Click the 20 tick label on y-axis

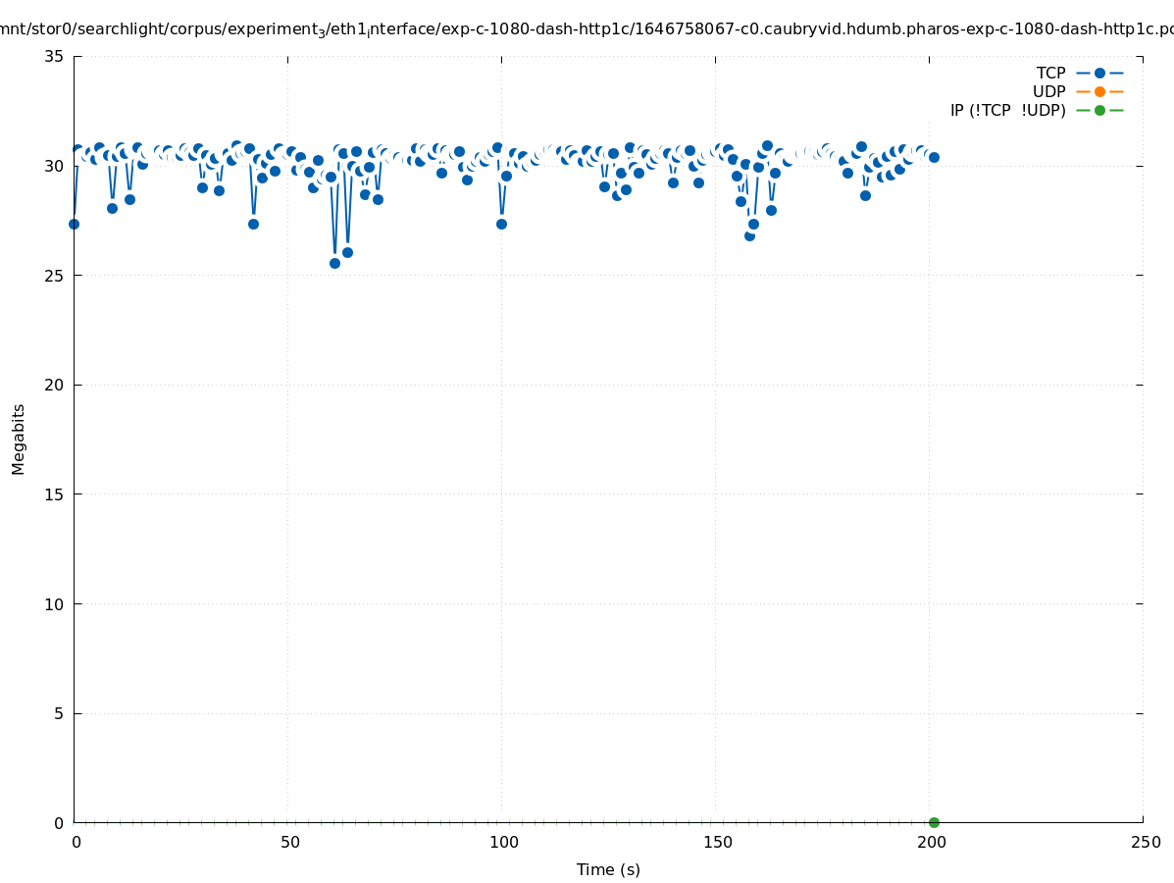click(54, 385)
